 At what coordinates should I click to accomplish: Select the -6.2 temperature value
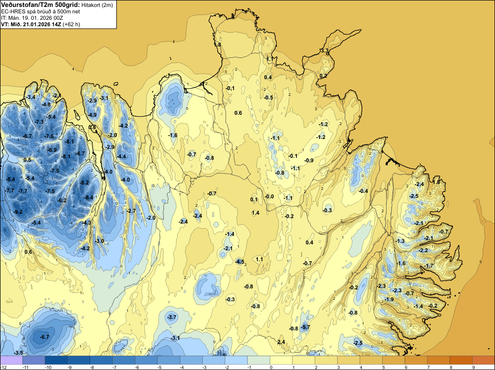coord(62,200)
